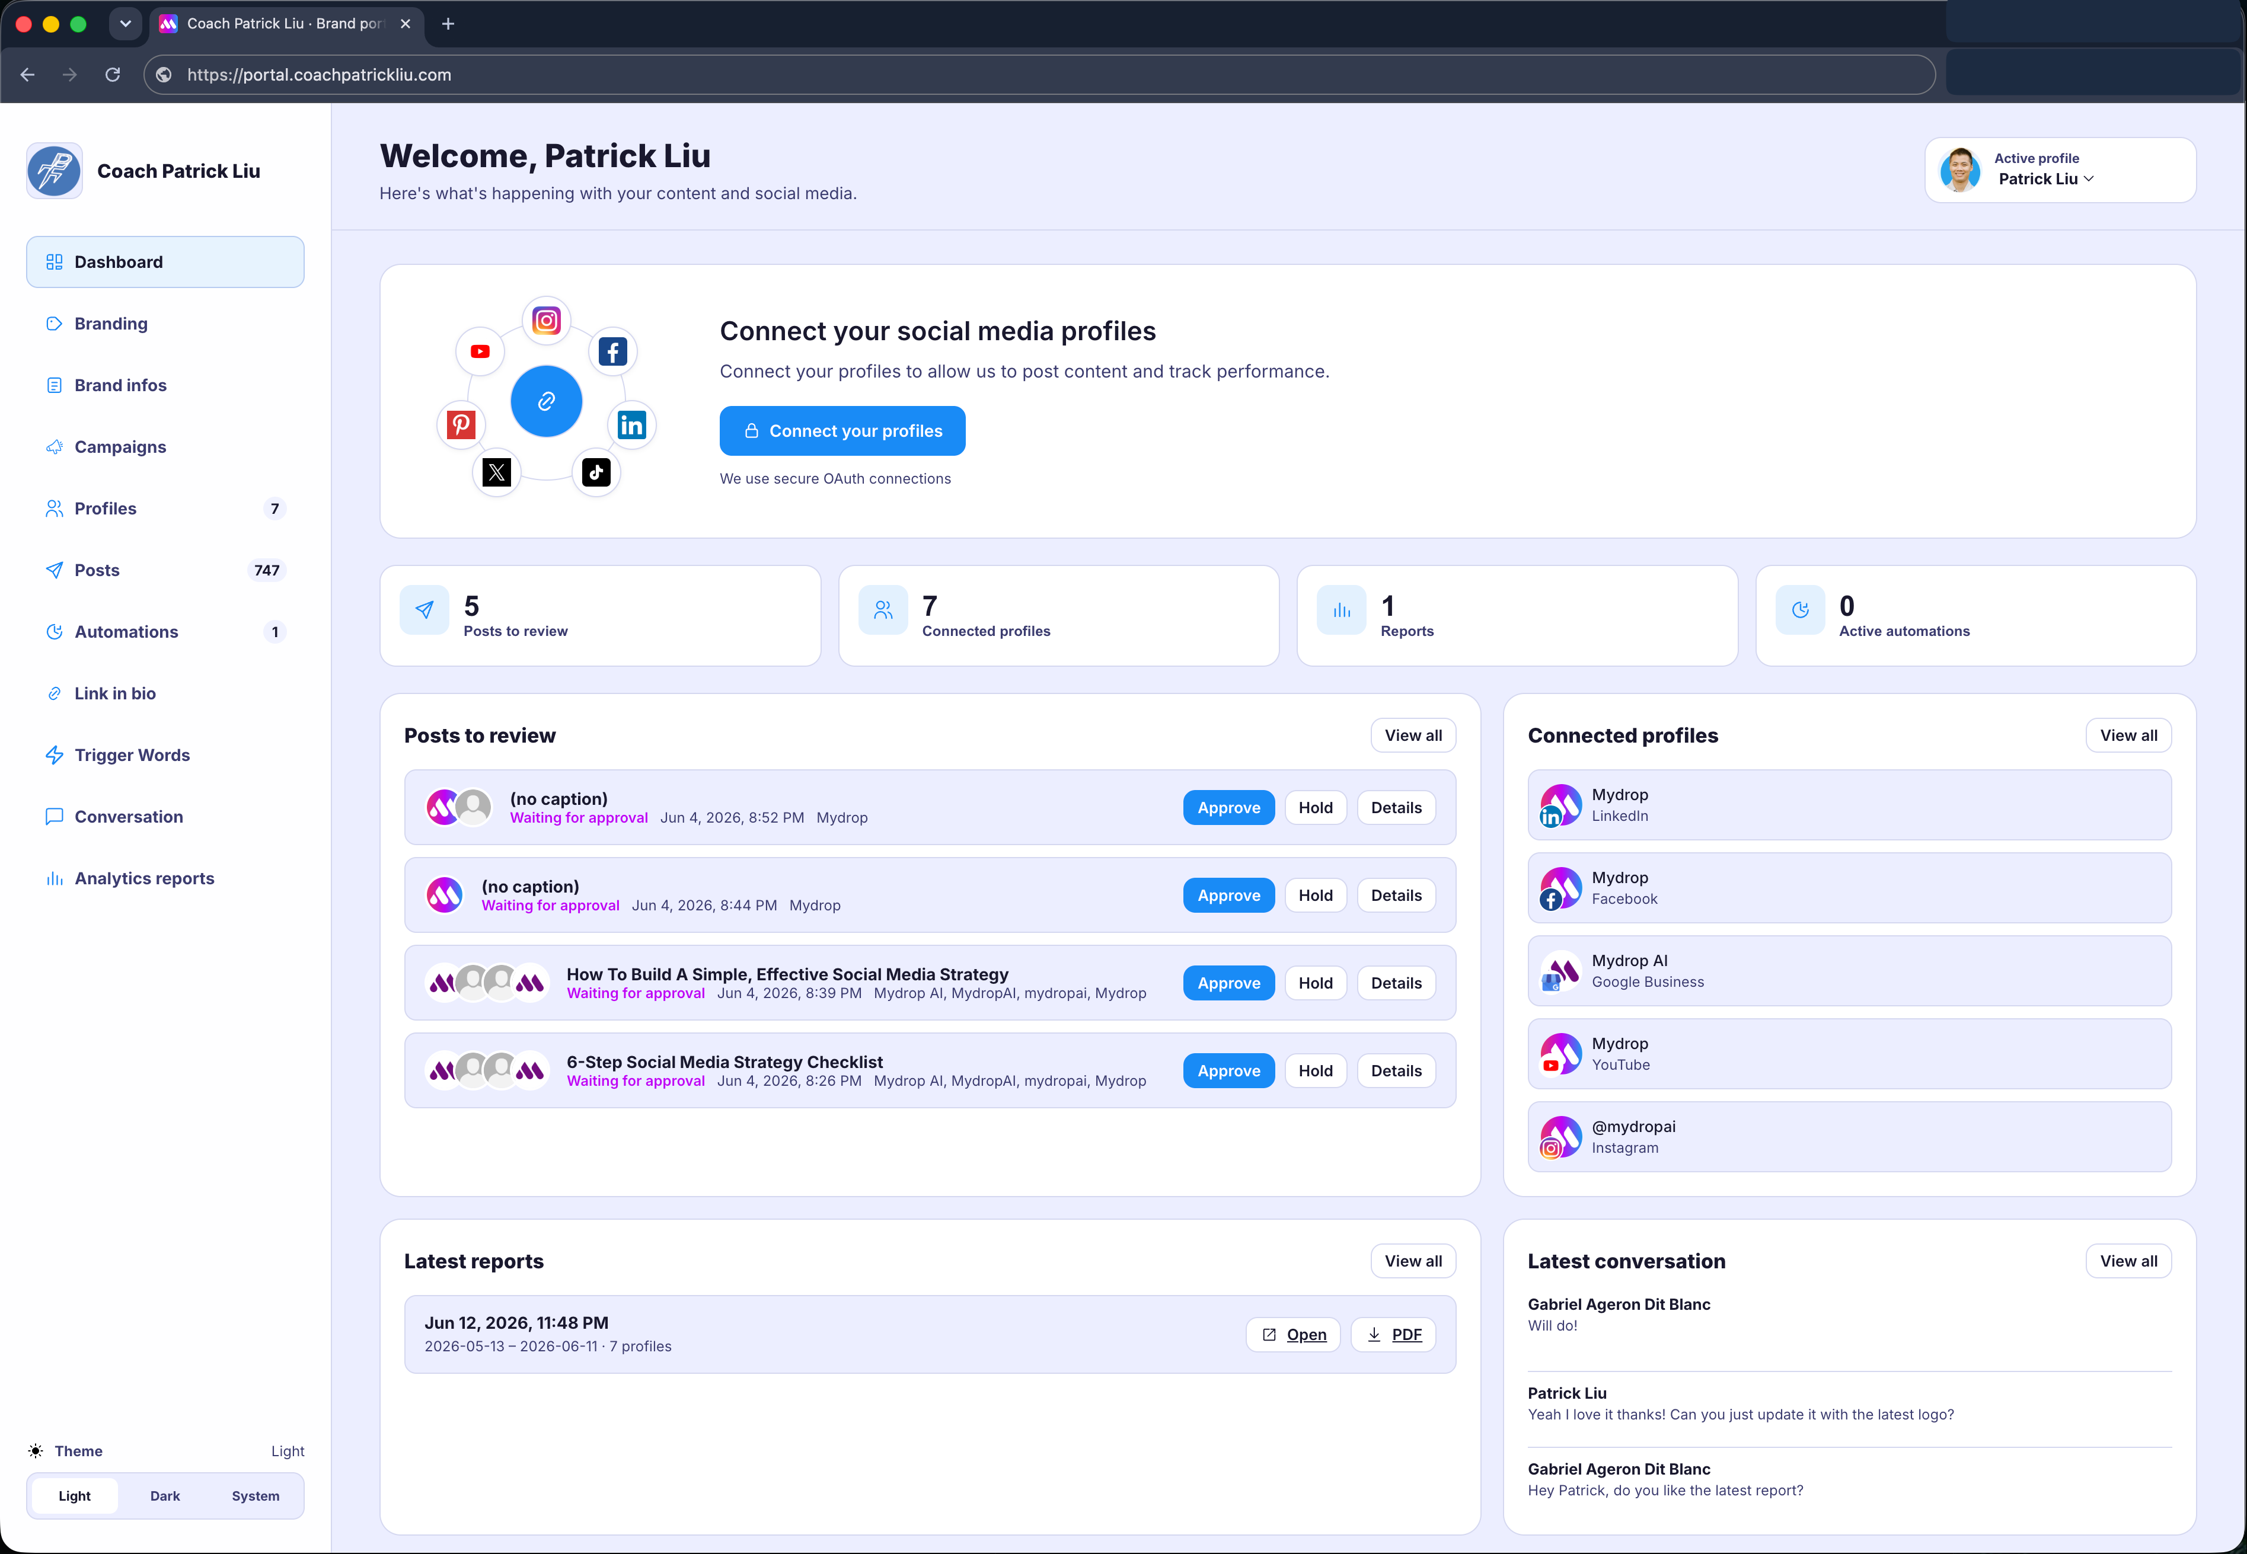View all latest conversation
The width and height of the screenshot is (2247, 1554).
(2128, 1261)
